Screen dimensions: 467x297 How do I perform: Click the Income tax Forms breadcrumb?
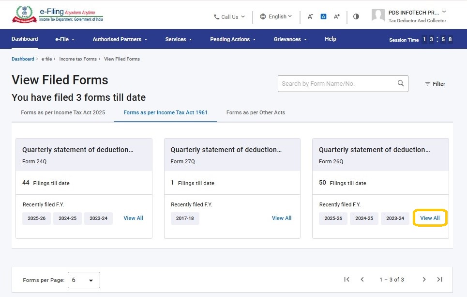pyautogui.click(x=78, y=59)
